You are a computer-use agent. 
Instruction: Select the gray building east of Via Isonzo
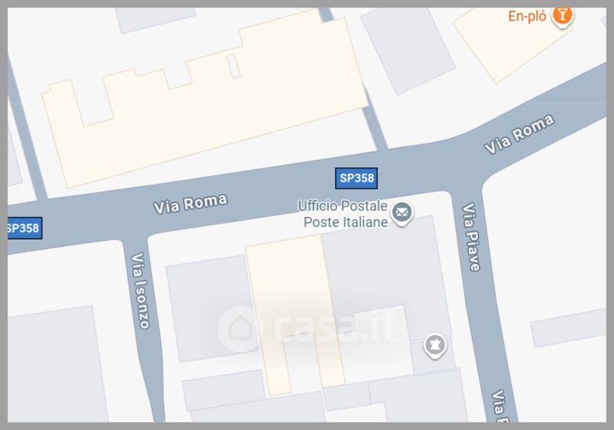tap(210, 309)
